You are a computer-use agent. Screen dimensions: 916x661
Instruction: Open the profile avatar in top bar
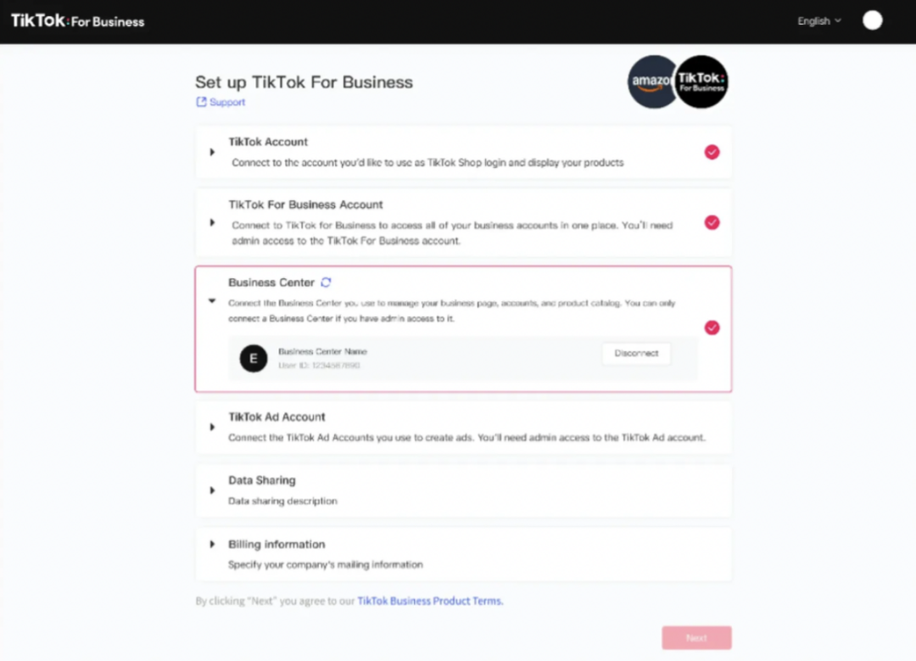point(872,20)
